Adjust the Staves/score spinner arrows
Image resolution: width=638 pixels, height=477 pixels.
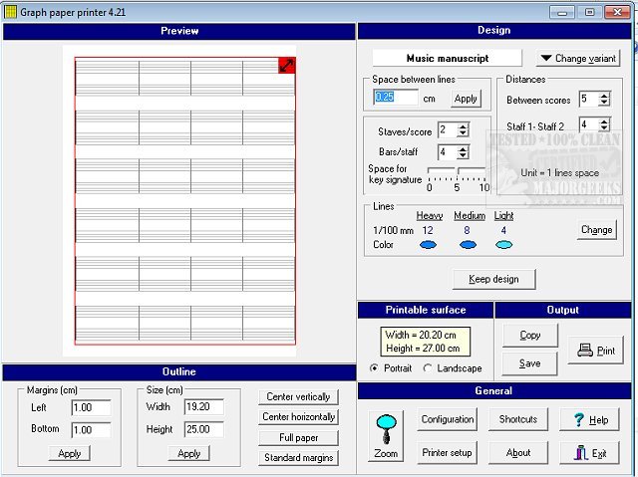pyautogui.click(x=463, y=130)
